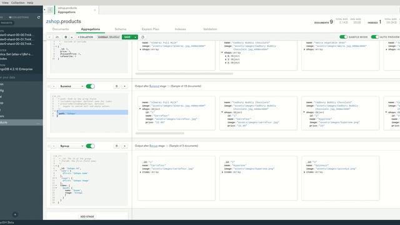This screenshot has width=400, height=225.
Task: Refresh databases in the sidebar
Action: (39, 17)
